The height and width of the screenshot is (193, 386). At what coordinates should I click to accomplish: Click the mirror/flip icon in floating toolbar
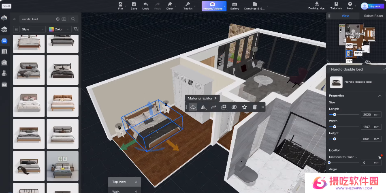tap(203, 107)
